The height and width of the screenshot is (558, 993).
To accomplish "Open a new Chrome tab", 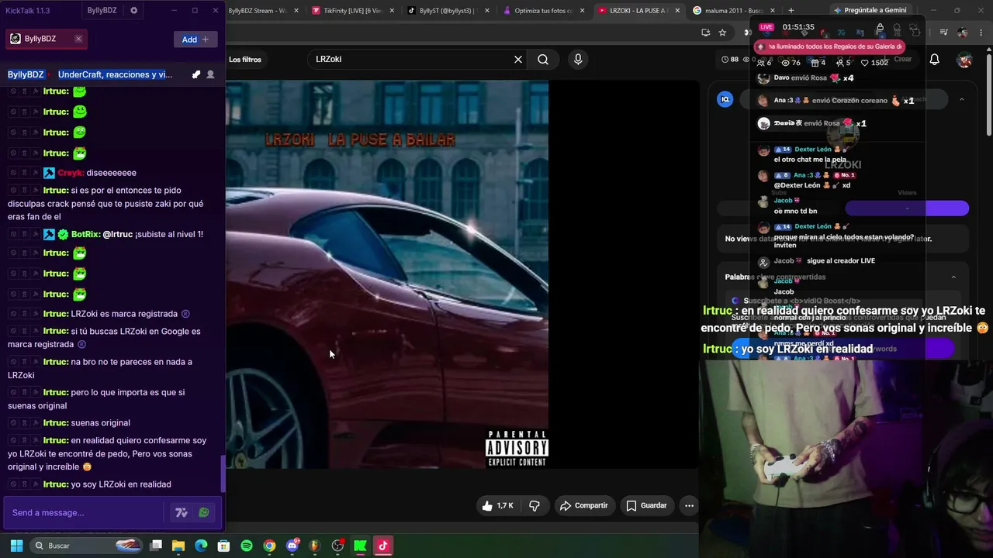I will tap(791, 11).
